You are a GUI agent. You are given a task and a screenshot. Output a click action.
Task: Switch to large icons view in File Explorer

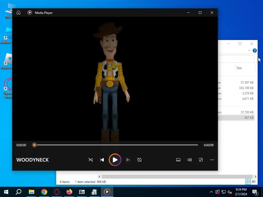(x=254, y=182)
